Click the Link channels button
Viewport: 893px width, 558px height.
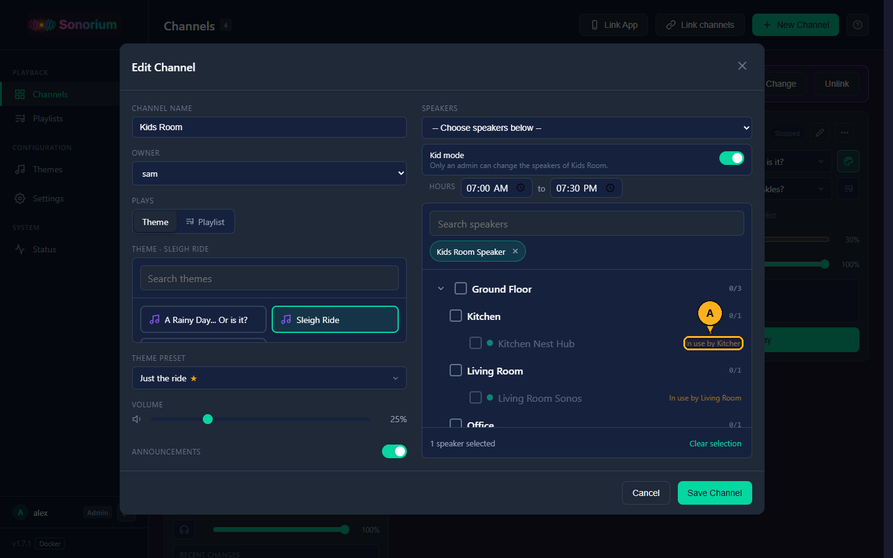coord(700,25)
